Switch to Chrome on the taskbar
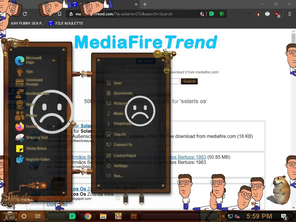Screen dimensions: 296x222 88,216
